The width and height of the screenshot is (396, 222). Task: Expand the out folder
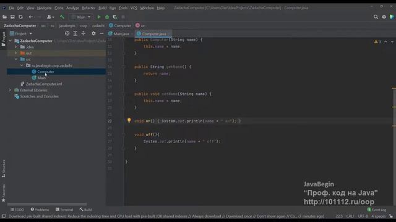pos(15,53)
